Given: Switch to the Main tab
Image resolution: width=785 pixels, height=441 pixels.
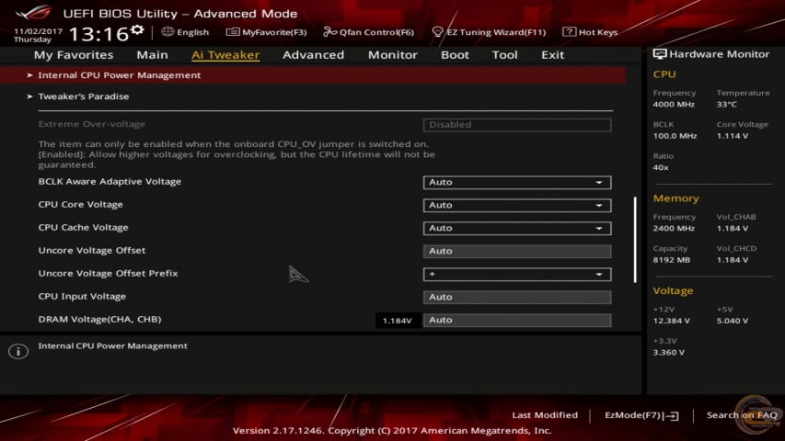Looking at the screenshot, I should click(x=152, y=54).
